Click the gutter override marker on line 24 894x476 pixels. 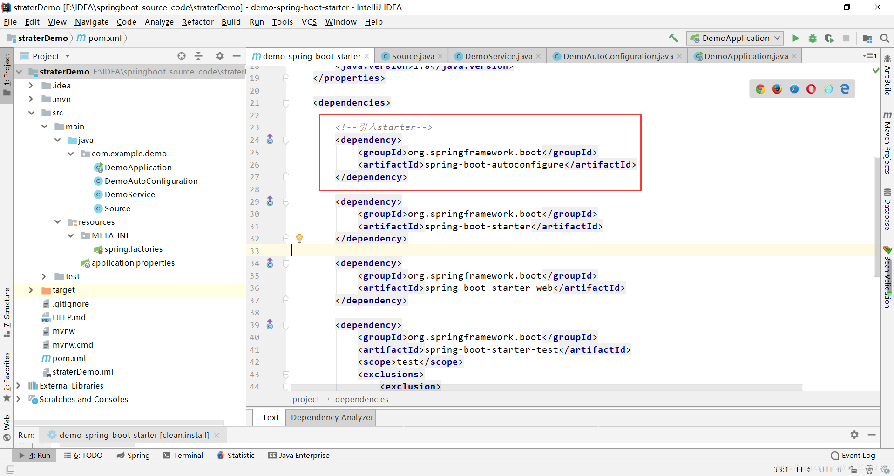(270, 140)
